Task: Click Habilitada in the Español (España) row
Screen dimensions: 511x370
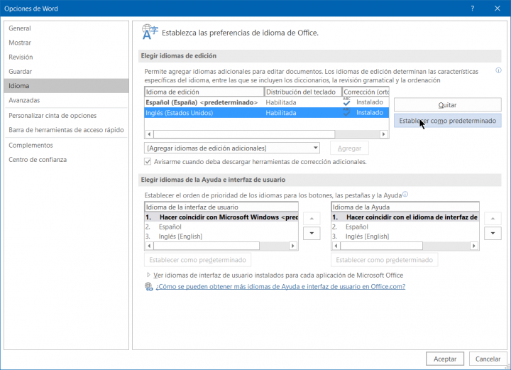Action: [281, 102]
